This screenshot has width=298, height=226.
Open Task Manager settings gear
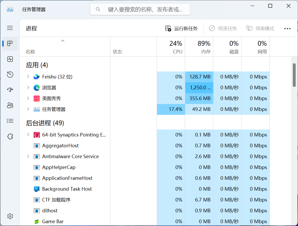(10, 216)
